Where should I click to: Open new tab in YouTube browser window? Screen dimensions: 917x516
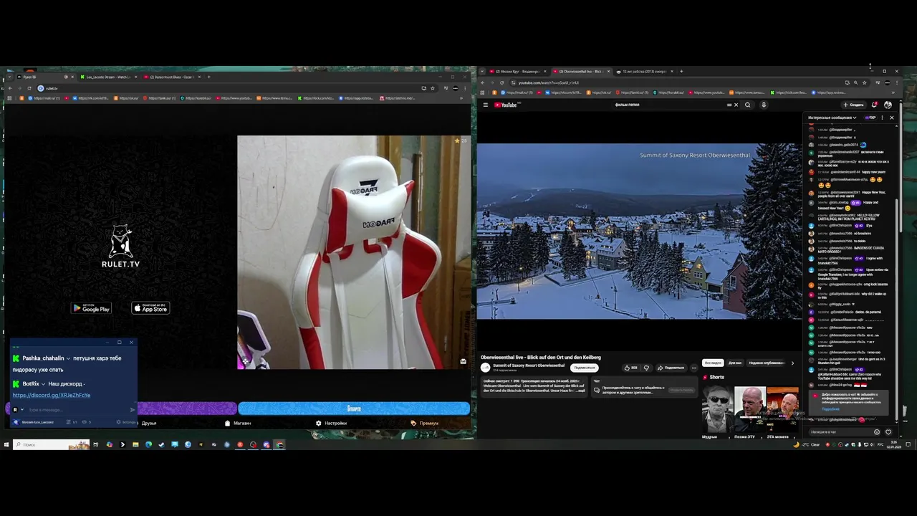682,72
